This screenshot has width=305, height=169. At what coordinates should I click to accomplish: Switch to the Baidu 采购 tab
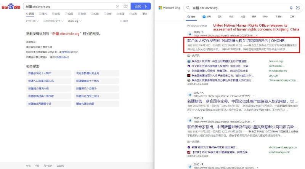133,14
